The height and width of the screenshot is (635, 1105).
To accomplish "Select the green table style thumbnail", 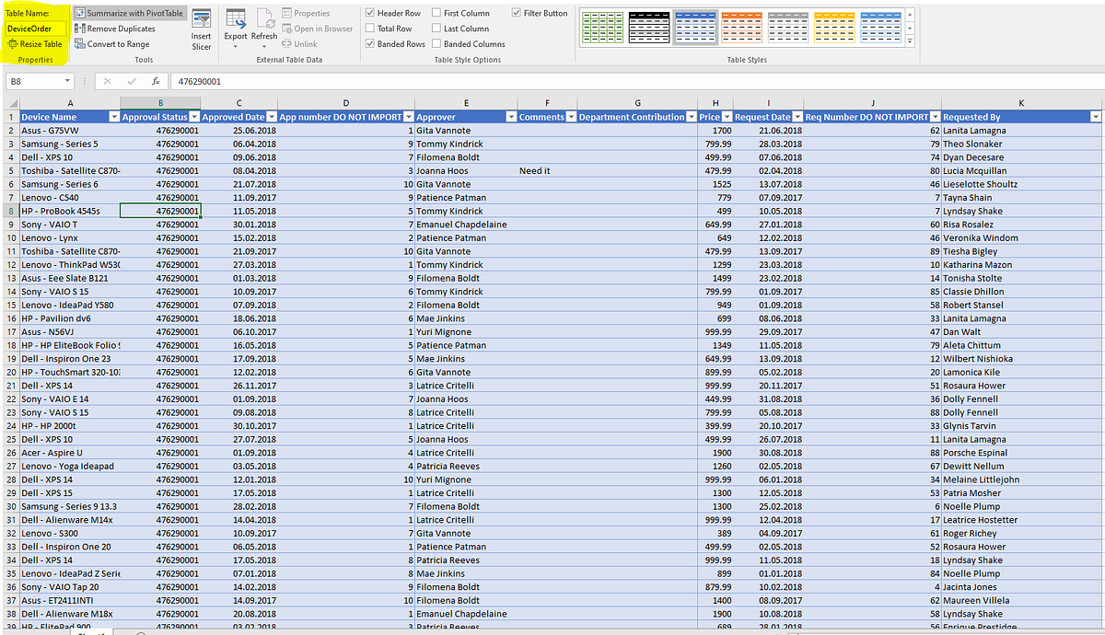I will [603, 26].
